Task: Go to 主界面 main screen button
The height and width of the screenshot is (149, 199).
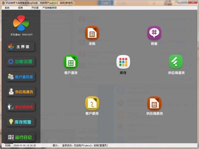Action: 20,47
